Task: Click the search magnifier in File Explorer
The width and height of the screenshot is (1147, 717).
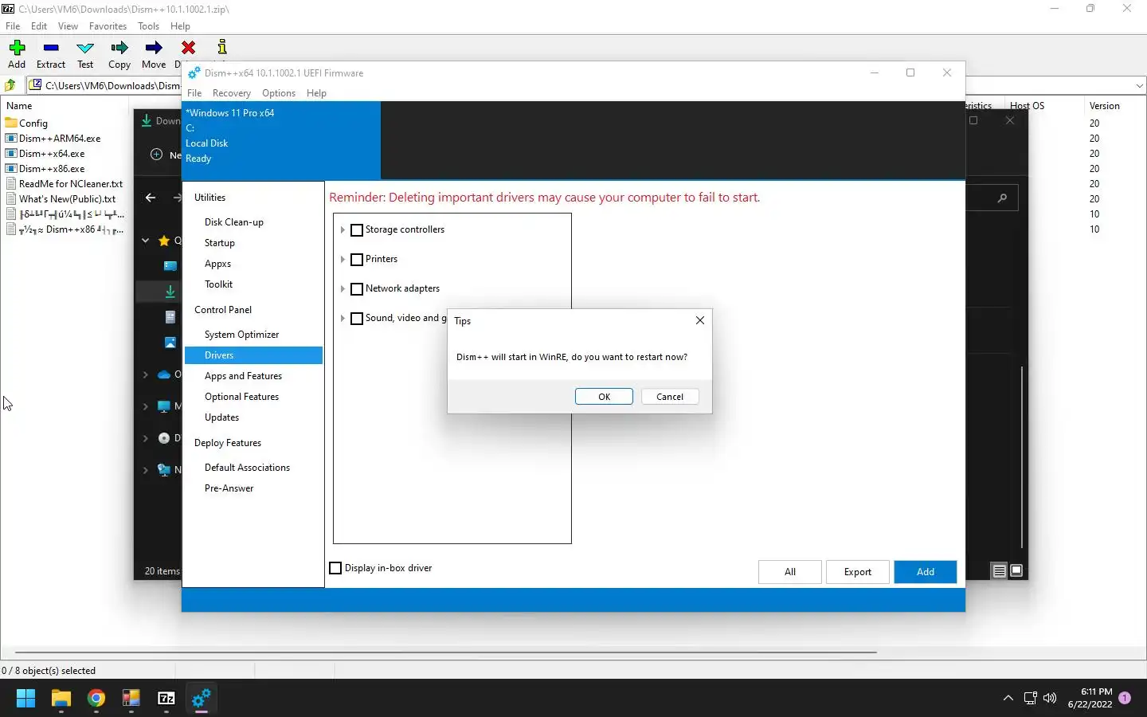Action: pyautogui.click(x=1002, y=198)
